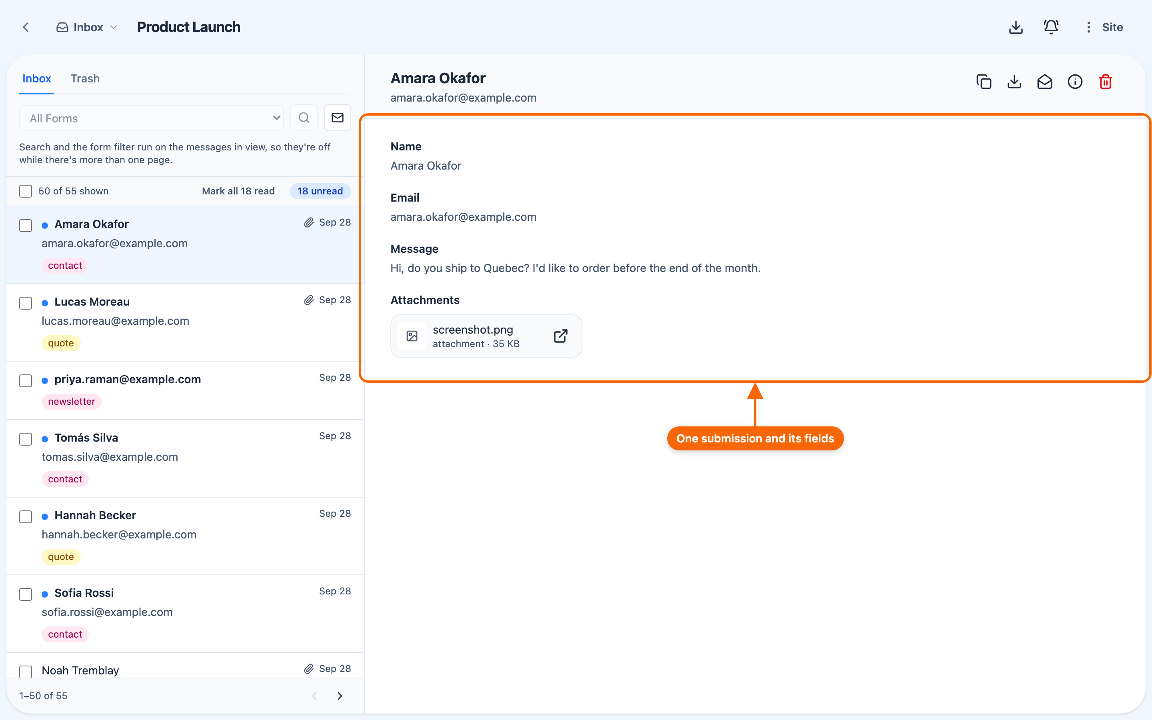
Task: Mark as unread with open-envelope icon
Action: pyautogui.click(x=1045, y=82)
